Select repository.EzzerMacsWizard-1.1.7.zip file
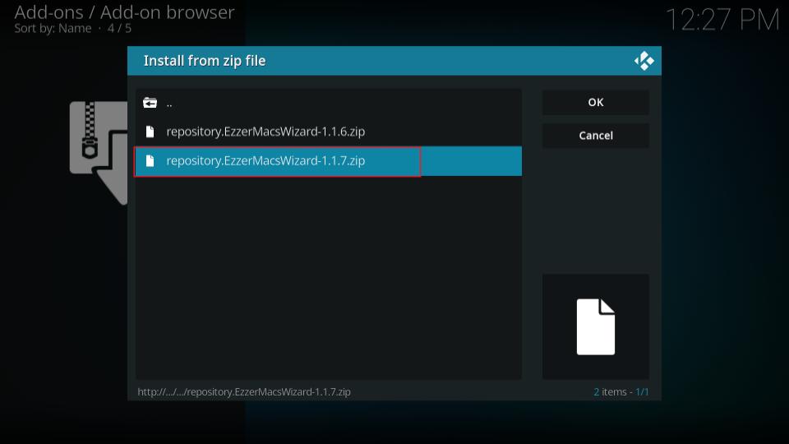789x444 pixels. pyautogui.click(x=328, y=161)
